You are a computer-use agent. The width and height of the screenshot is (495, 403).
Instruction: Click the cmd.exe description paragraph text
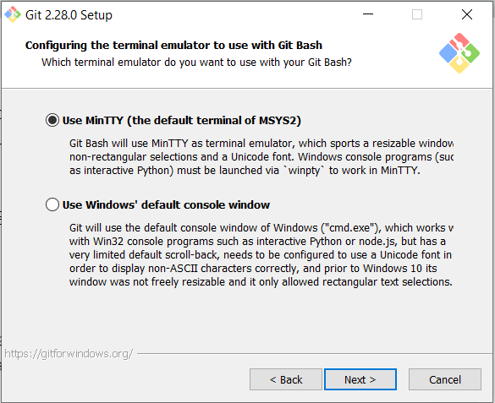(x=261, y=254)
